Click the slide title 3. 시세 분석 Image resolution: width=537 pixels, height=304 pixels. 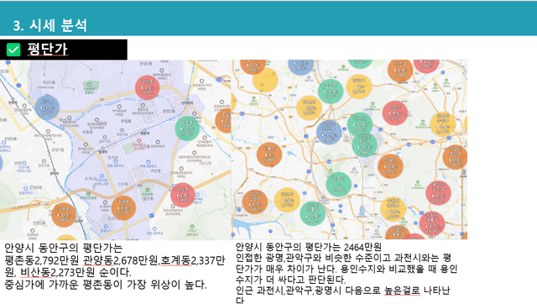pos(50,25)
